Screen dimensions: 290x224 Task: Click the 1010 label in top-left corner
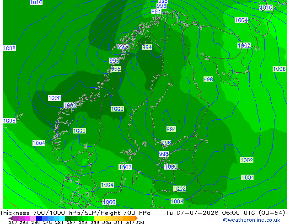coord(36,2)
